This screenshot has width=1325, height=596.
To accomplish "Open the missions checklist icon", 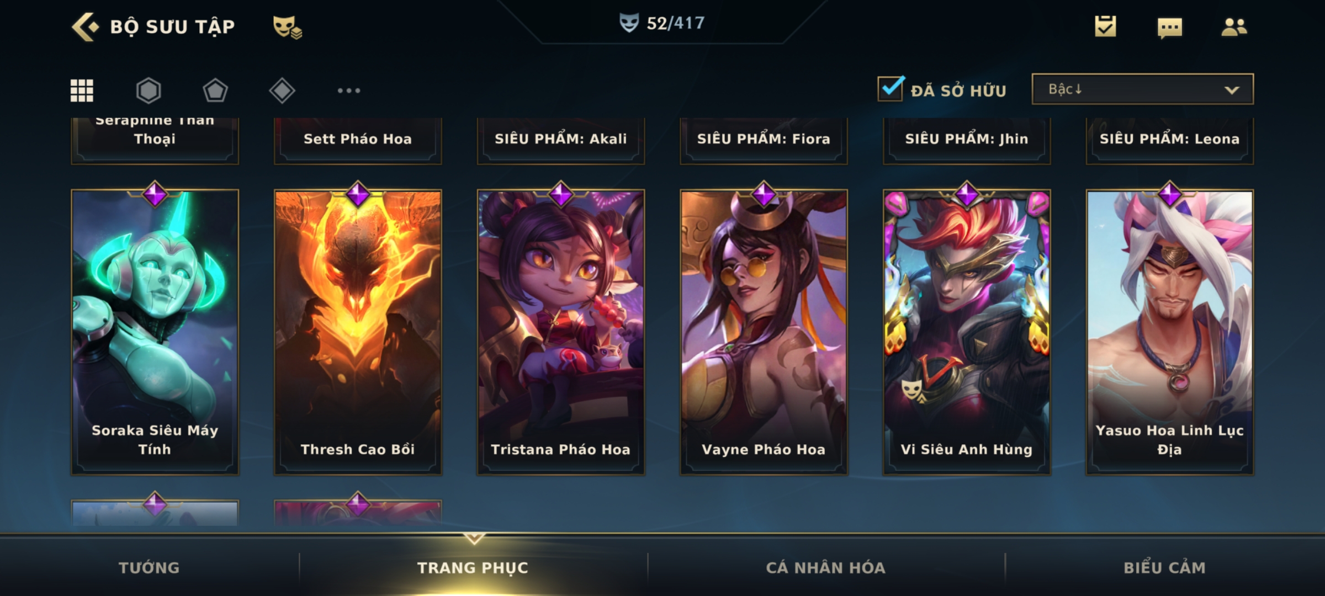I will (x=1105, y=26).
